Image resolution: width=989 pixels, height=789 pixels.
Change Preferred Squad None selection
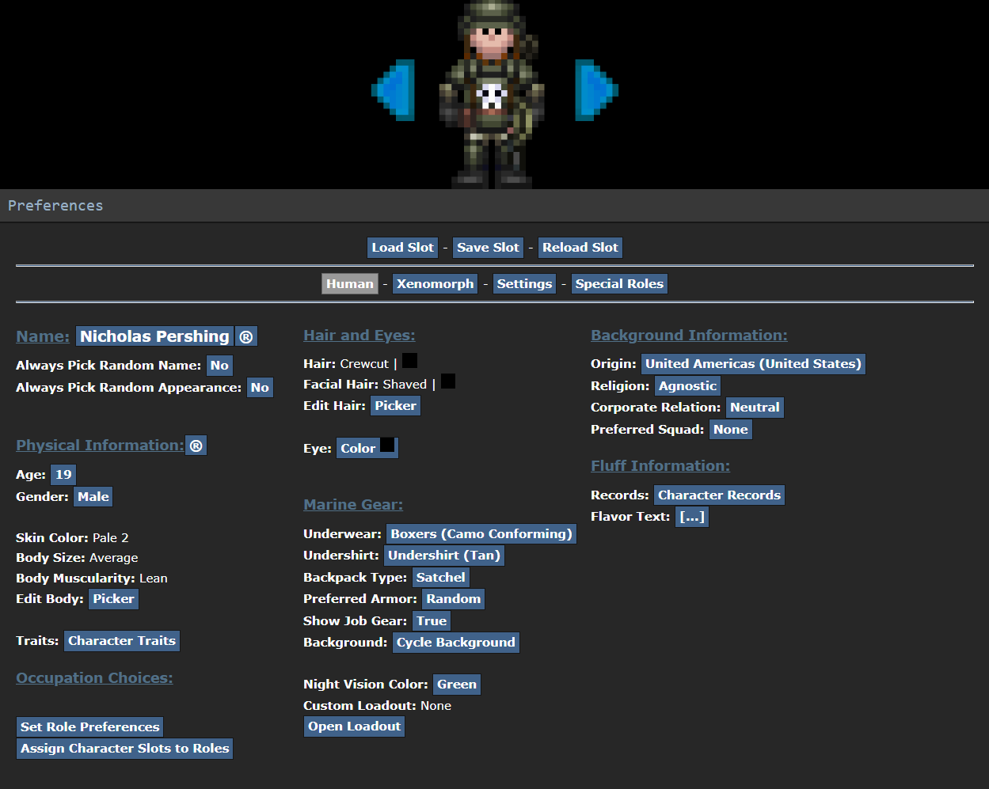730,430
